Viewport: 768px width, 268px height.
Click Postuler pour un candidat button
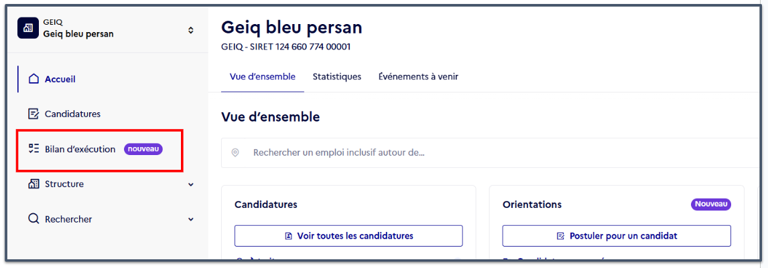point(617,236)
